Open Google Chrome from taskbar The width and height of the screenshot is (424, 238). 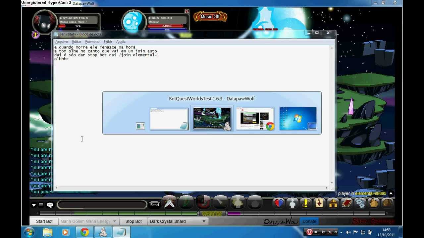click(x=84, y=232)
